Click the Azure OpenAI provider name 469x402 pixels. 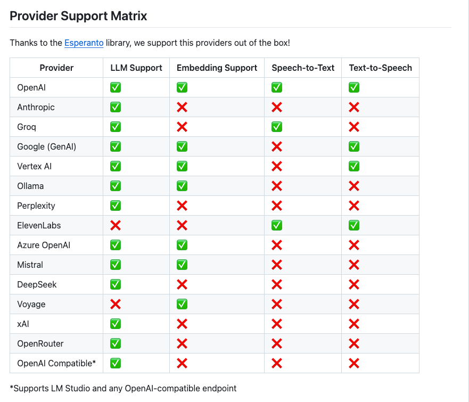44,245
